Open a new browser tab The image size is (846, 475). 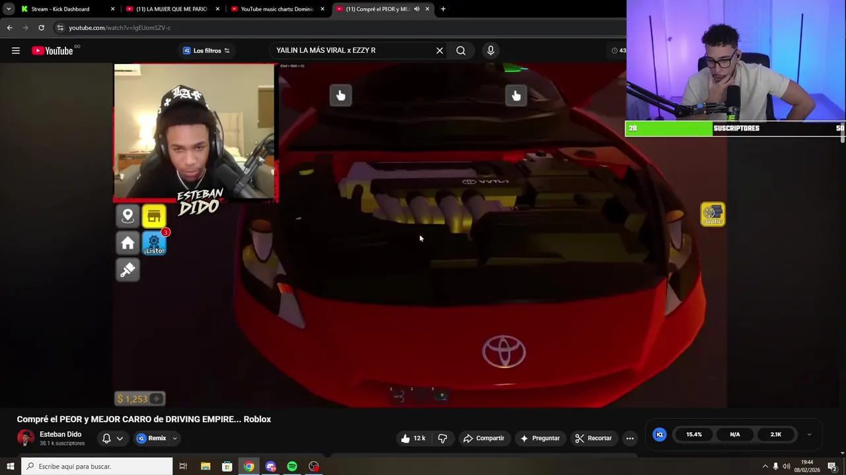pyautogui.click(x=443, y=9)
